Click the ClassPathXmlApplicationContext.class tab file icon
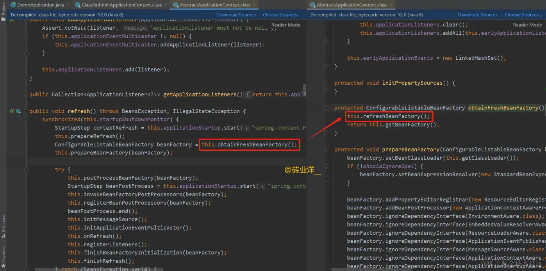The width and height of the screenshot is (546, 271). click(x=77, y=5)
